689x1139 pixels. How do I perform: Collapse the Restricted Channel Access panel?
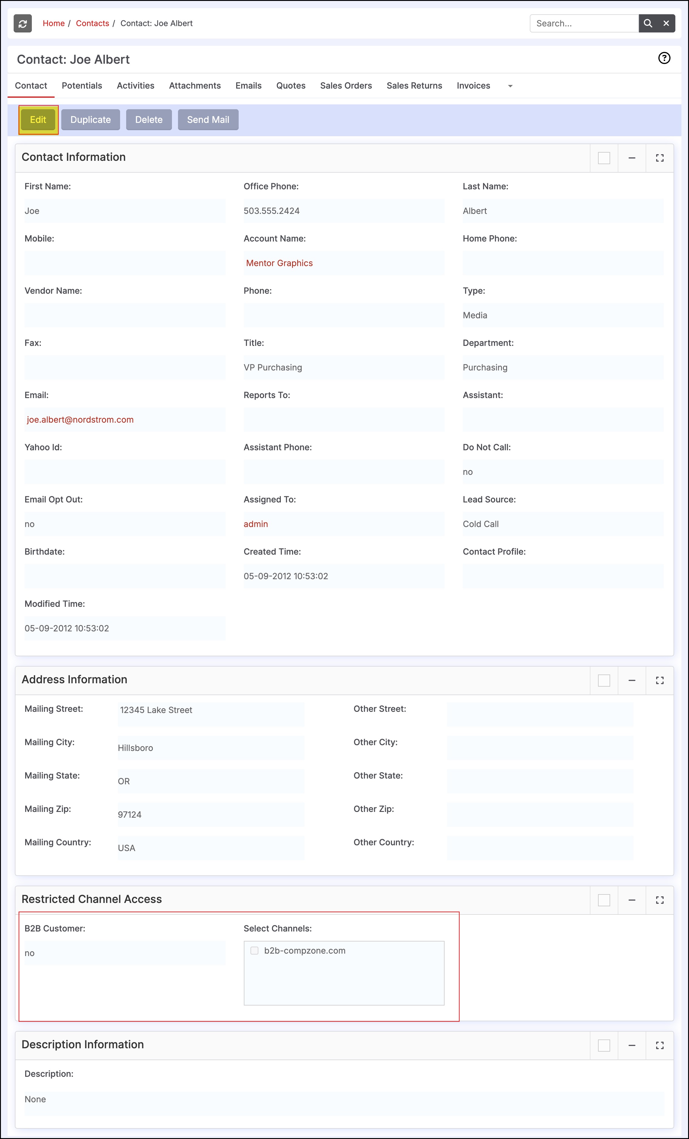[632, 900]
